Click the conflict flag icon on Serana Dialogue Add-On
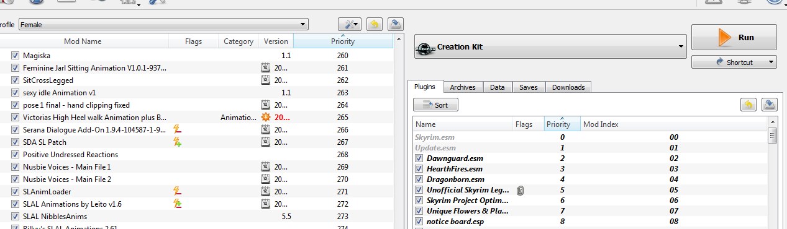The height and width of the screenshot is (229, 787). pos(177,129)
